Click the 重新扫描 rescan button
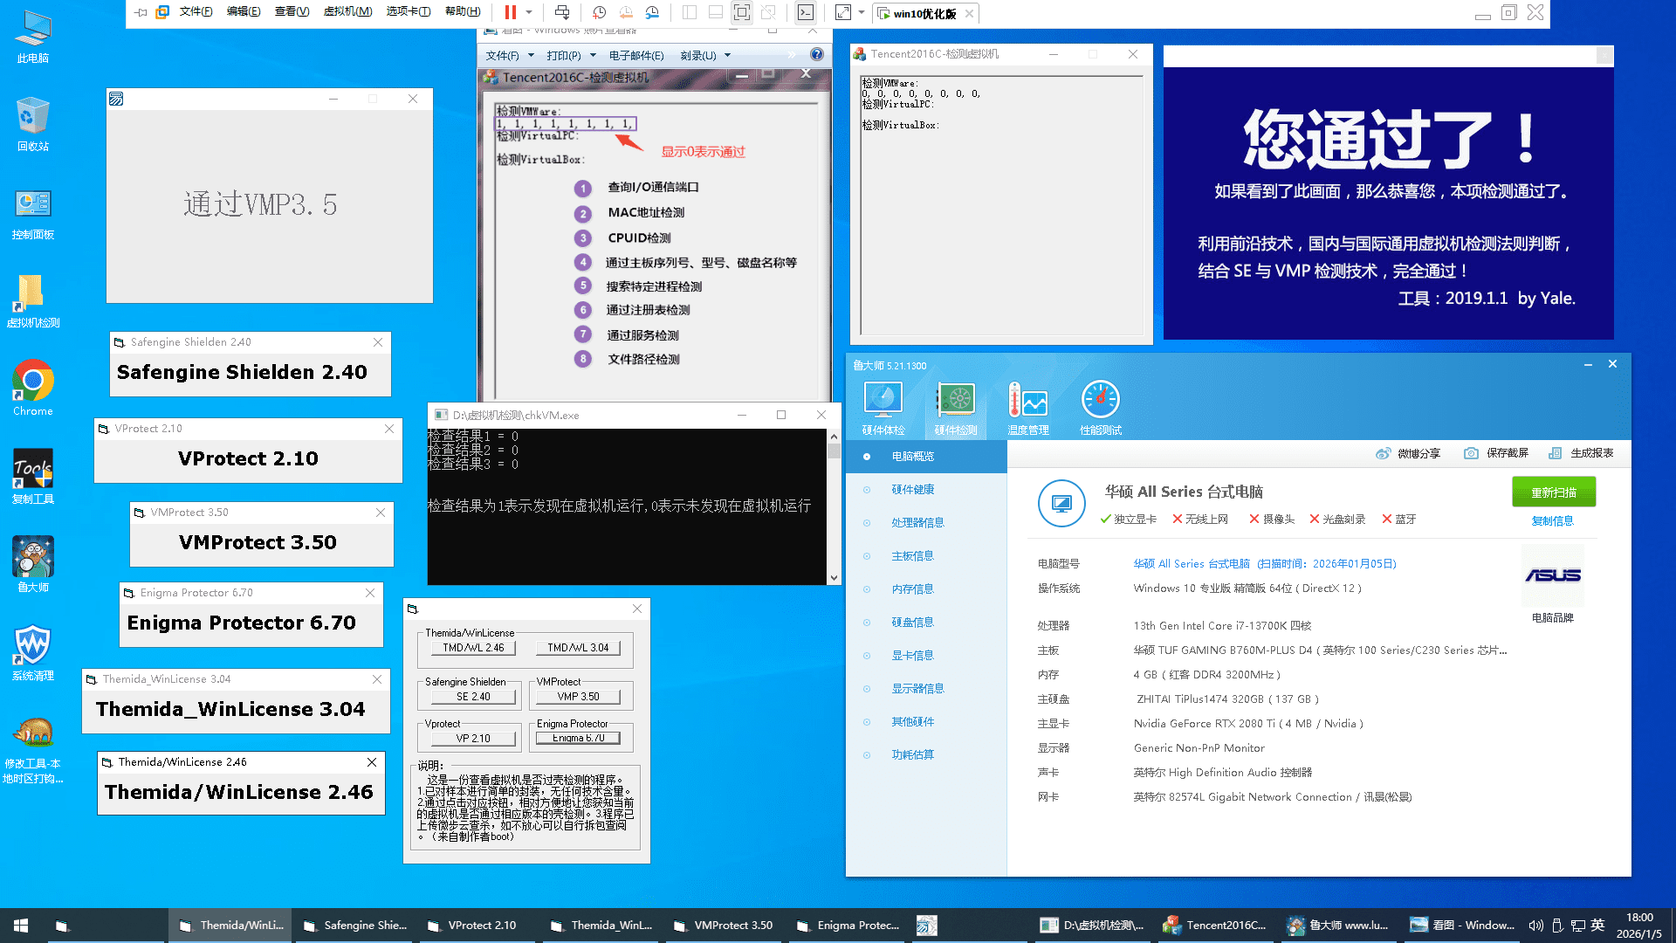 click(1553, 492)
